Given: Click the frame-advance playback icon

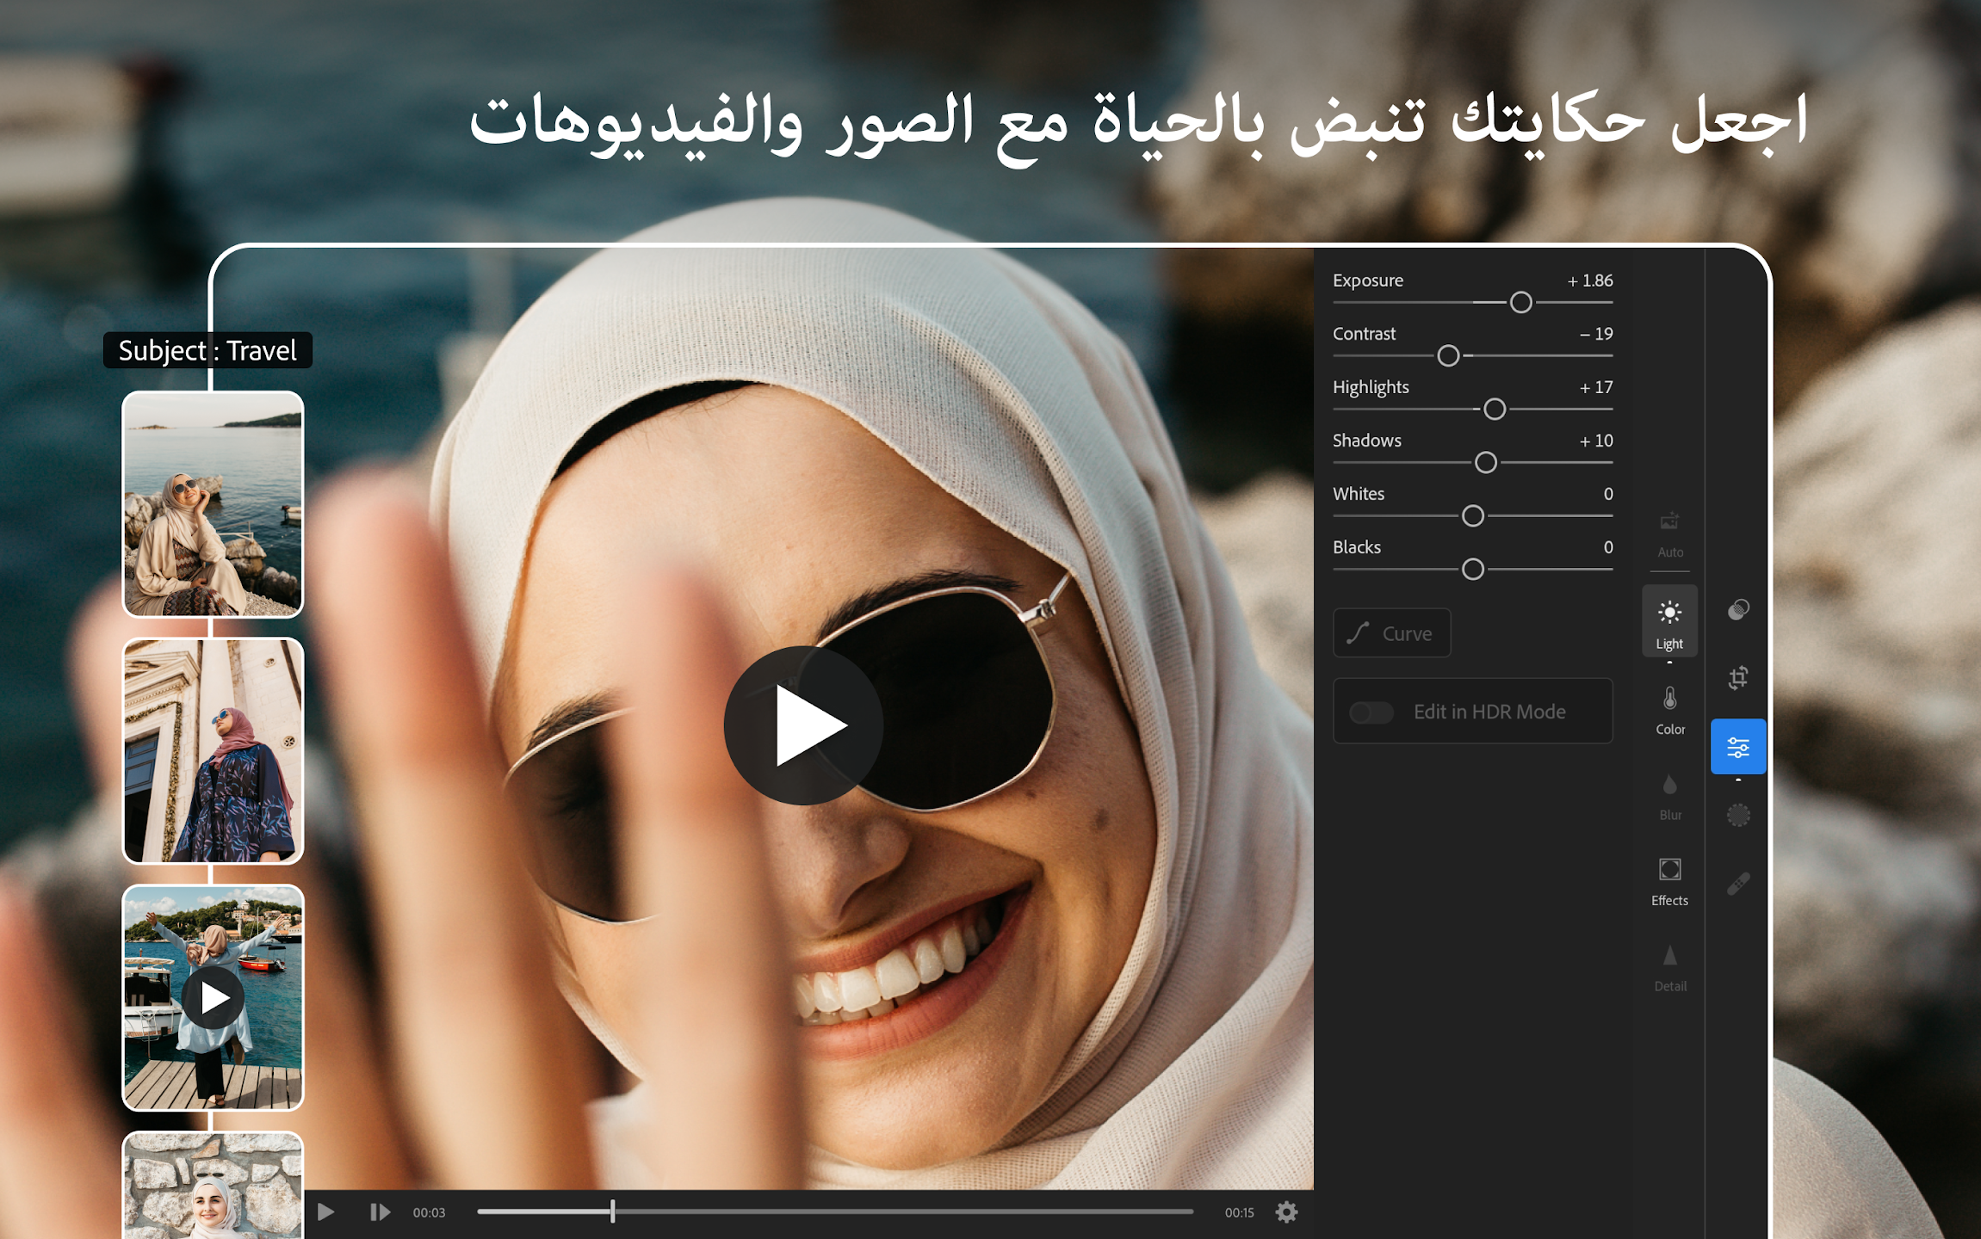Looking at the screenshot, I should pyautogui.click(x=379, y=1211).
